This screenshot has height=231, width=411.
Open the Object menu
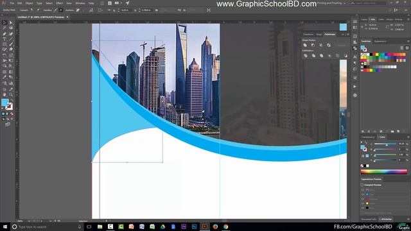[29, 3]
